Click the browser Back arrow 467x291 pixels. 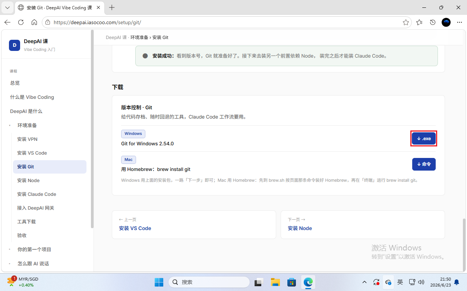coord(7,22)
